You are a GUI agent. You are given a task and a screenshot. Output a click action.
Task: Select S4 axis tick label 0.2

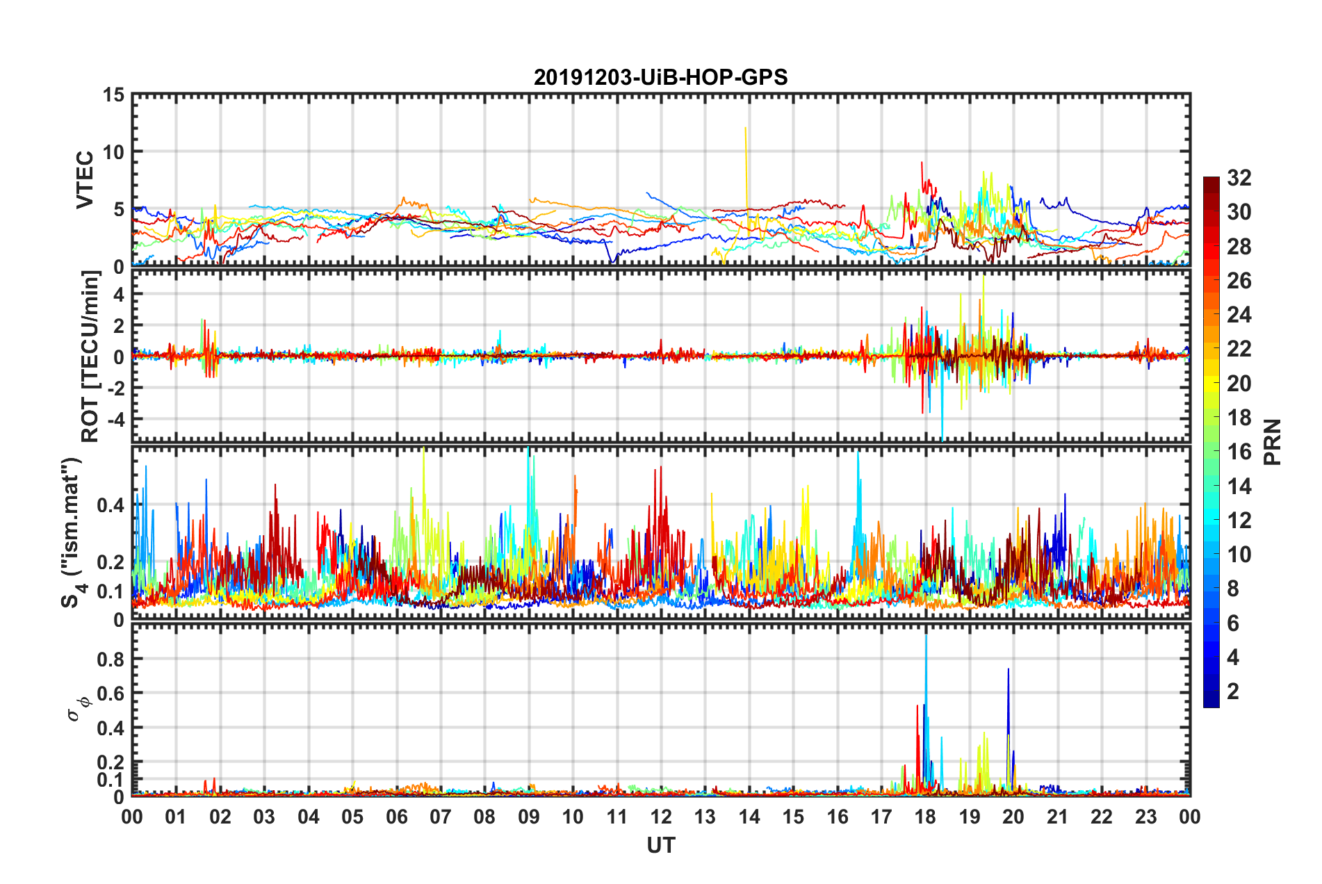click(x=111, y=562)
